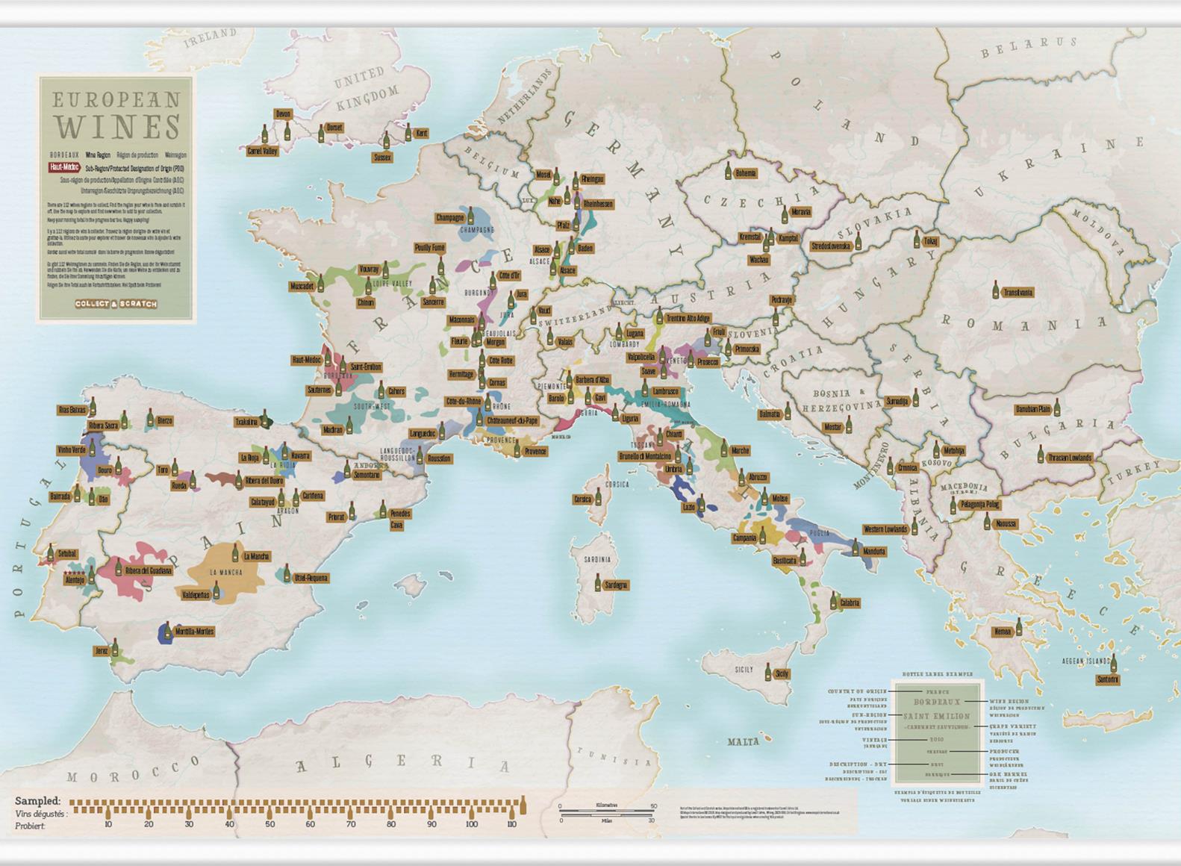Image resolution: width=1181 pixels, height=866 pixels.
Task: Click the Txakolina label in northern Spain
Action: (x=246, y=422)
